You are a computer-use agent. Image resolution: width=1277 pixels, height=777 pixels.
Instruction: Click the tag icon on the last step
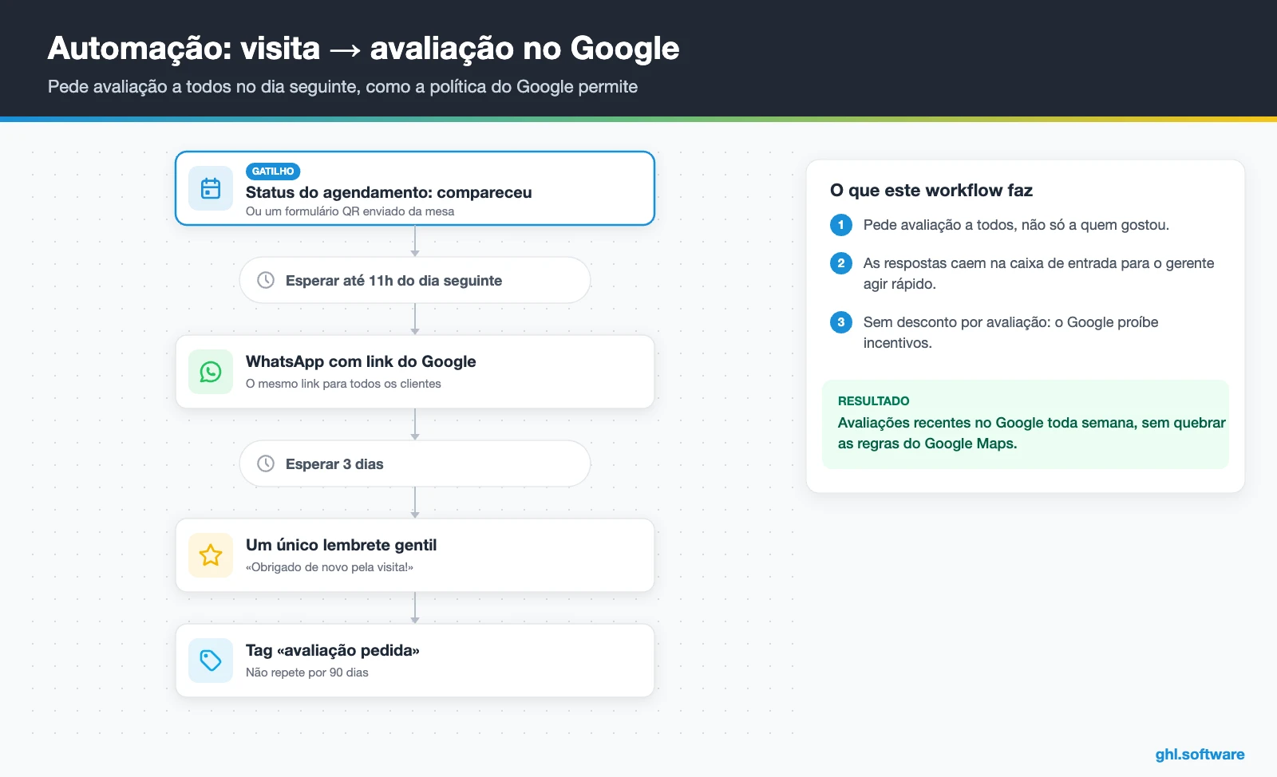[211, 661]
